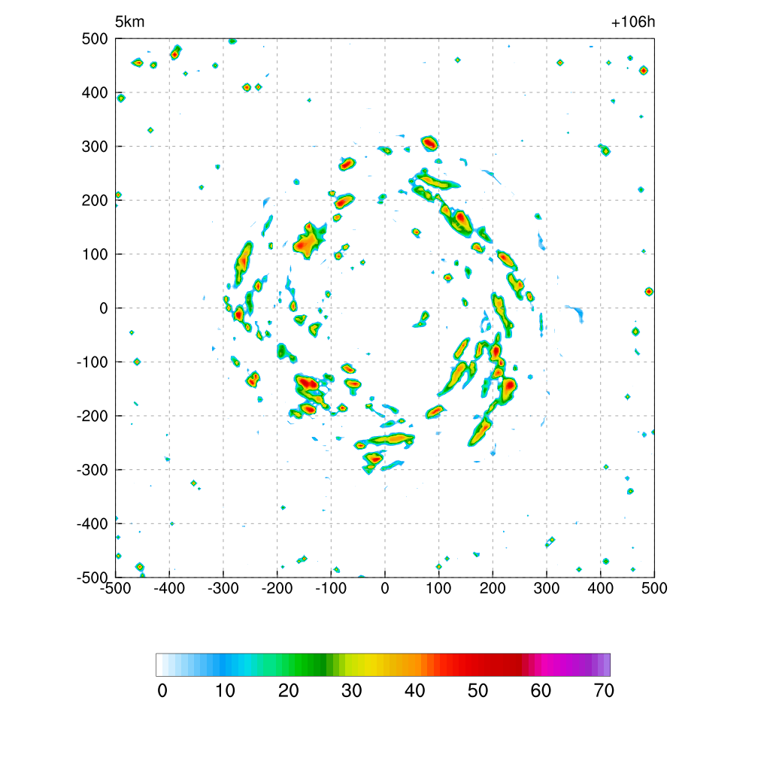The height and width of the screenshot is (770, 770).
Task: Click the x-axis tick label "300"
Action: click(x=547, y=588)
